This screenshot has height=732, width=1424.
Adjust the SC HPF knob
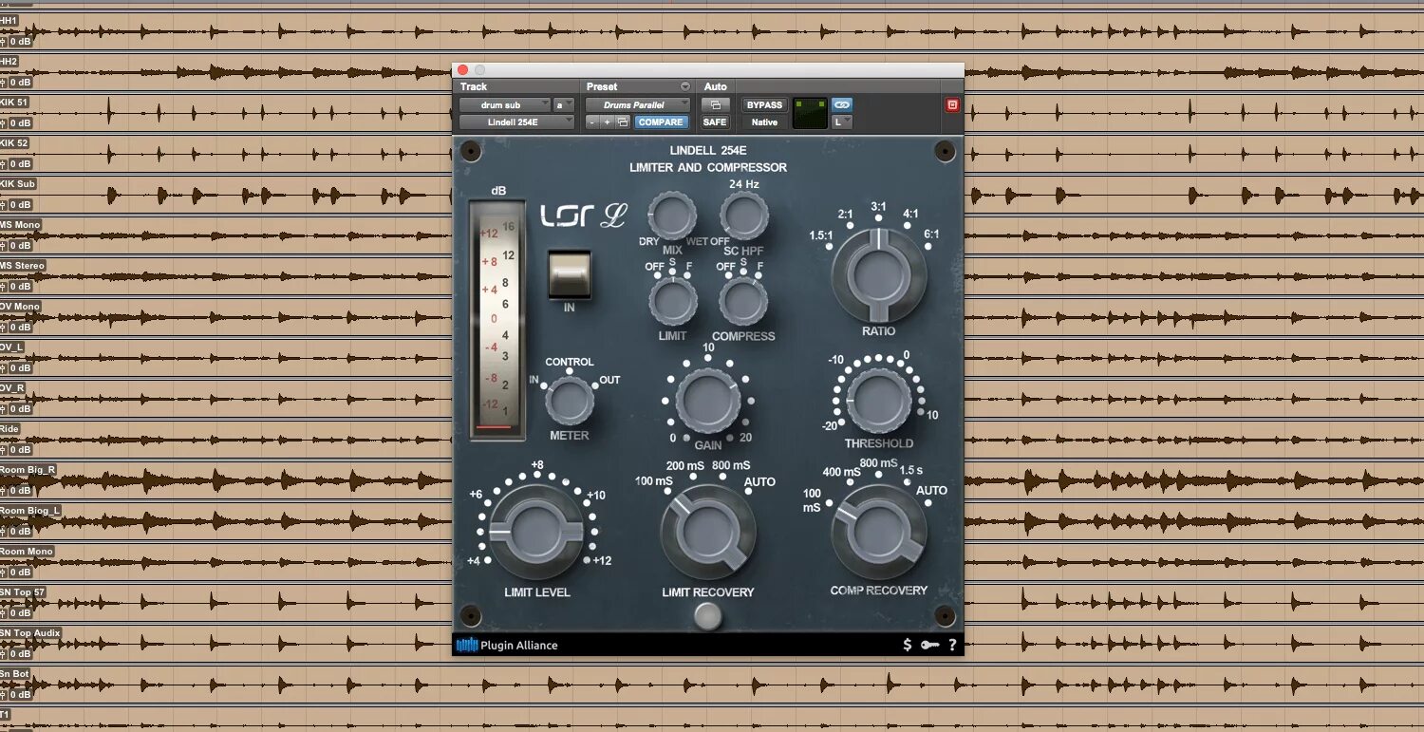(x=743, y=216)
